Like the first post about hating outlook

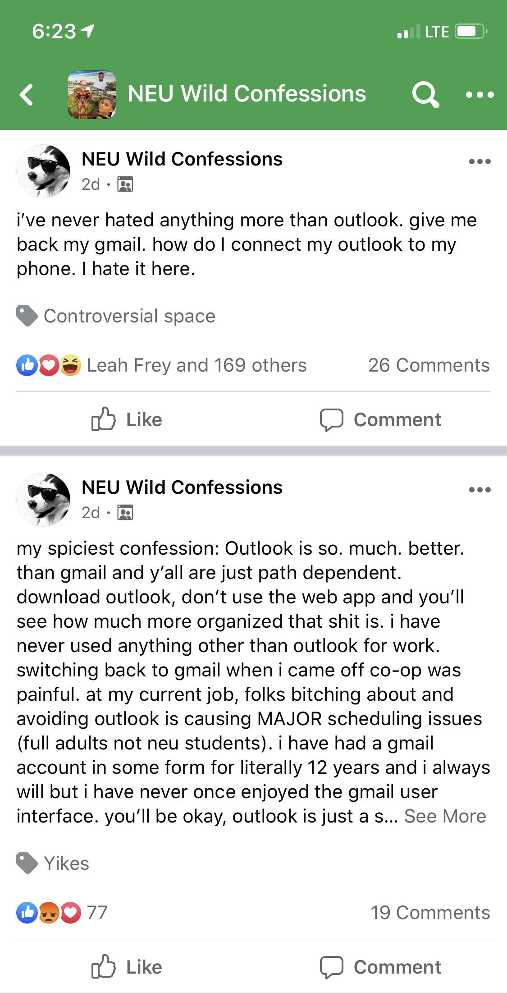pyautogui.click(x=127, y=419)
